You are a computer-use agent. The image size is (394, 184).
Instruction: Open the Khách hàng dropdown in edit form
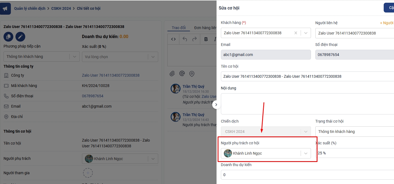click(x=266, y=33)
